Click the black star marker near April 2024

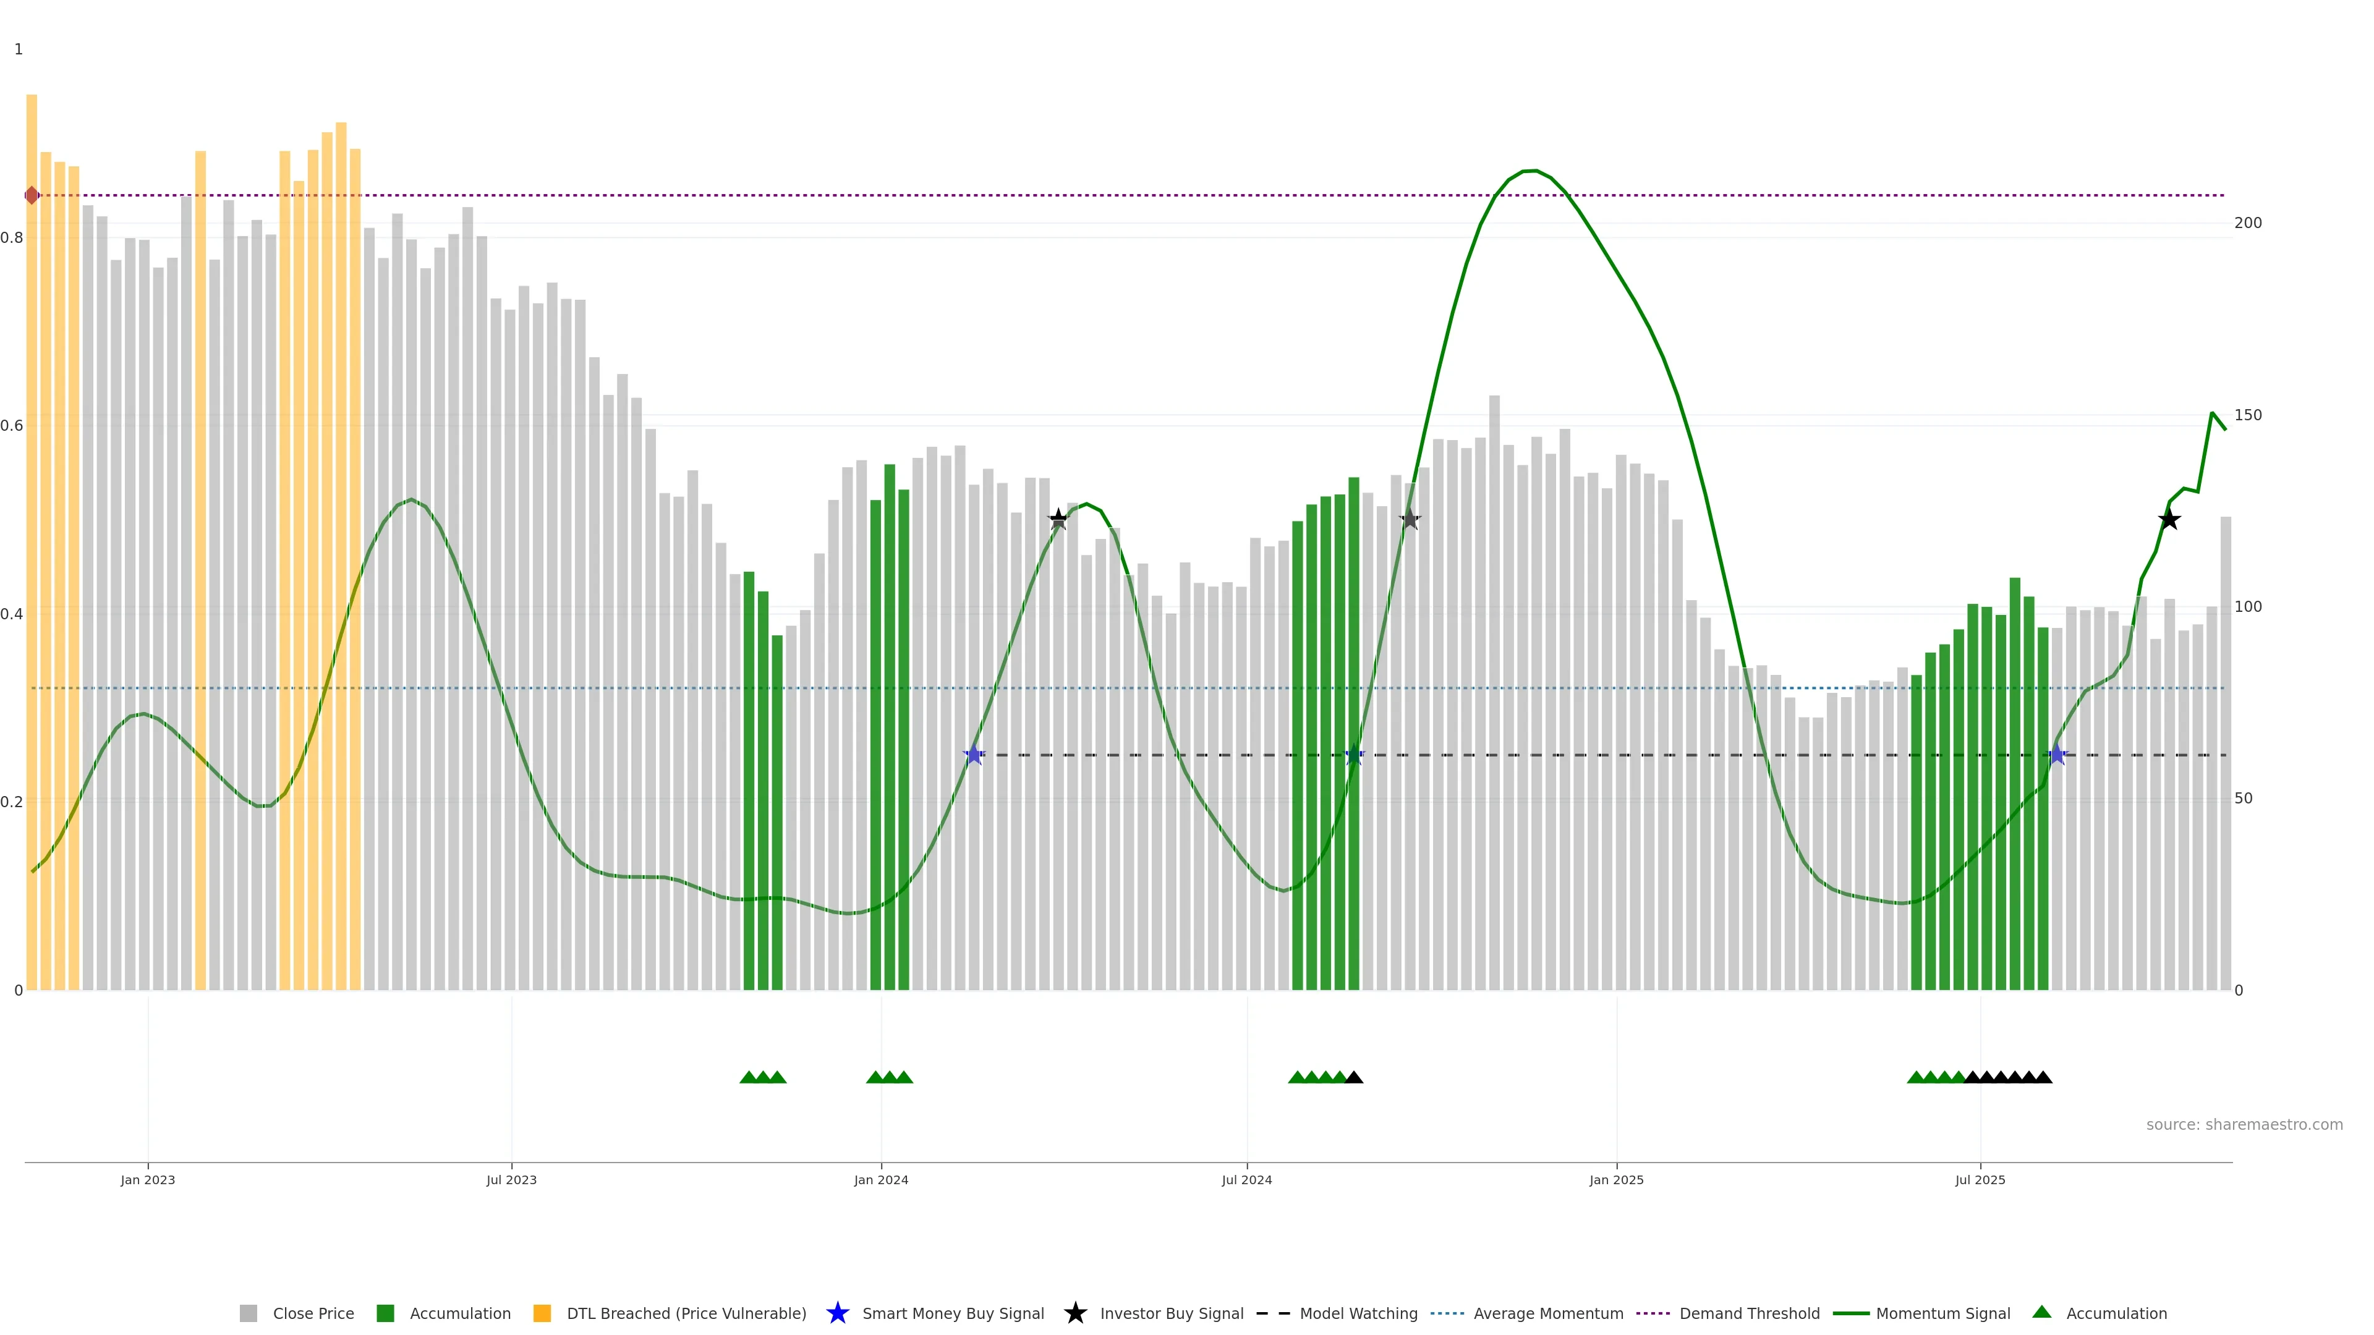[1058, 520]
